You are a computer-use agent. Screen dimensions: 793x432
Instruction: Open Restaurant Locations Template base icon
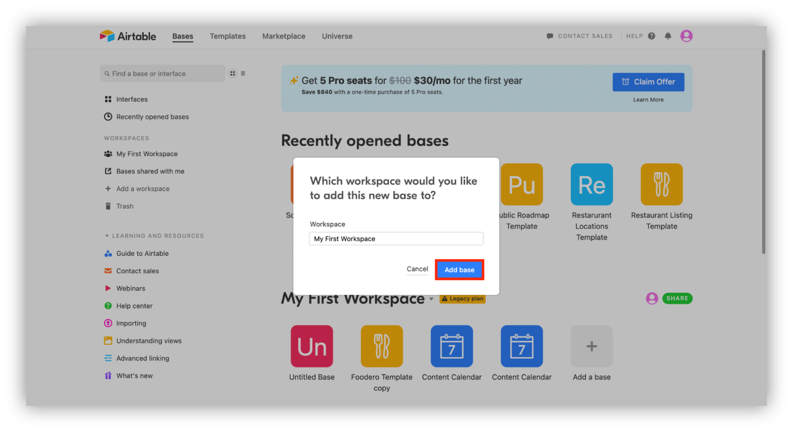tap(592, 184)
